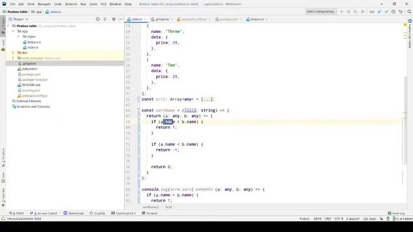Select tsconfig.json in project tree

(28, 90)
